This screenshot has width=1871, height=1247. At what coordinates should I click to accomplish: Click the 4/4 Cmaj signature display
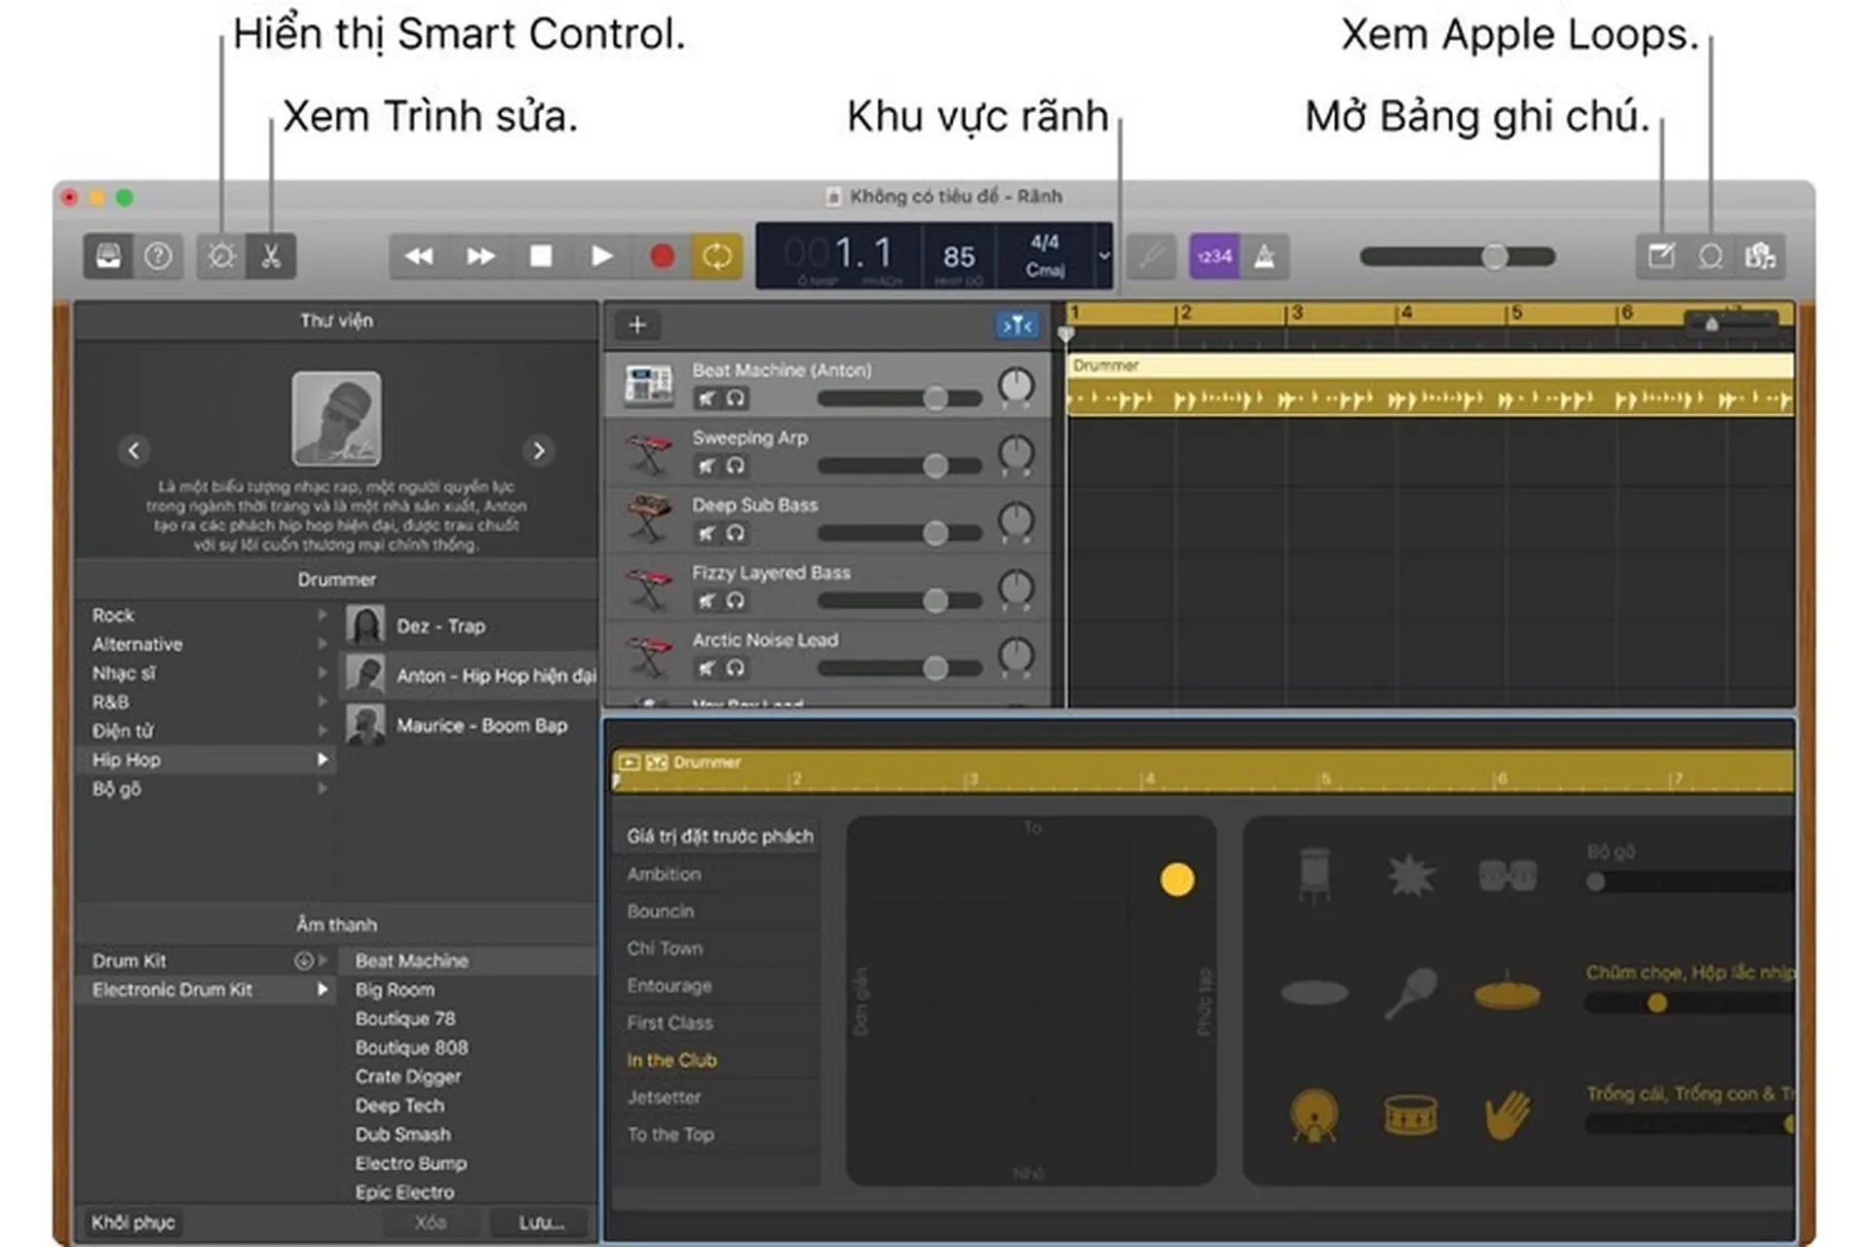tap(1046, 255)
